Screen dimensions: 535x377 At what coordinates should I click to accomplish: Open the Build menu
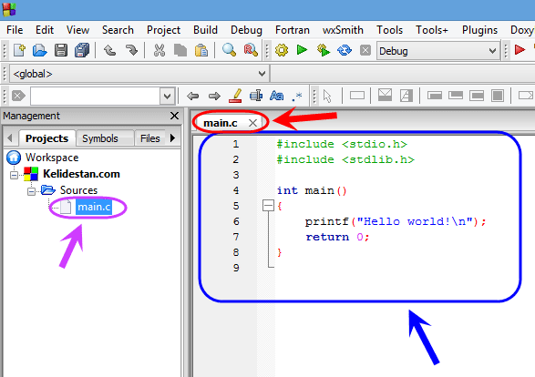click(205, 30)
